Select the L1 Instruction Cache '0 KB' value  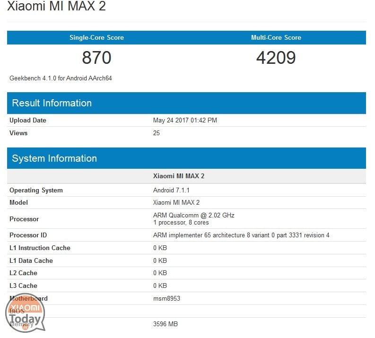(160, 248)
